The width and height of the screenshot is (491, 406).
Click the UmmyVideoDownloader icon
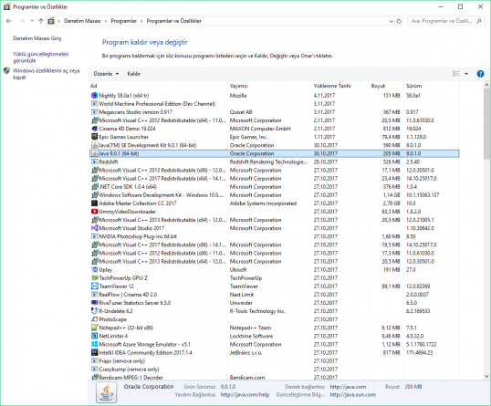(x=94, y=212)
